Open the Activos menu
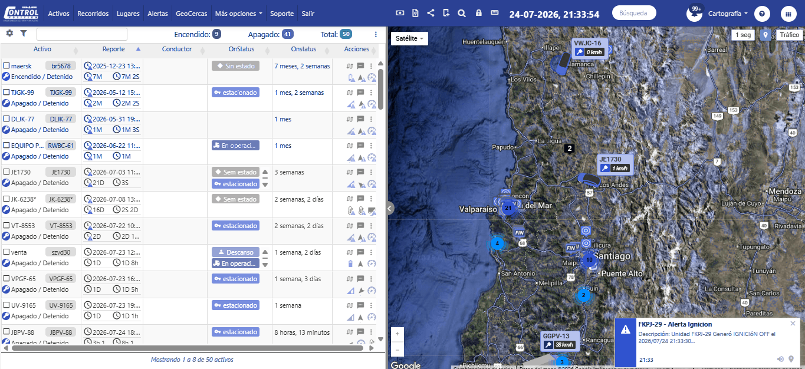Screen dimensions: 805x369 coord(58,13)
